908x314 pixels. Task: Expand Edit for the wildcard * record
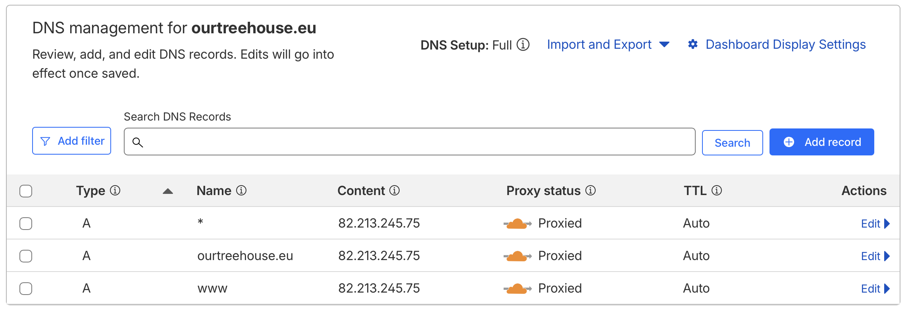pos(875,224)
